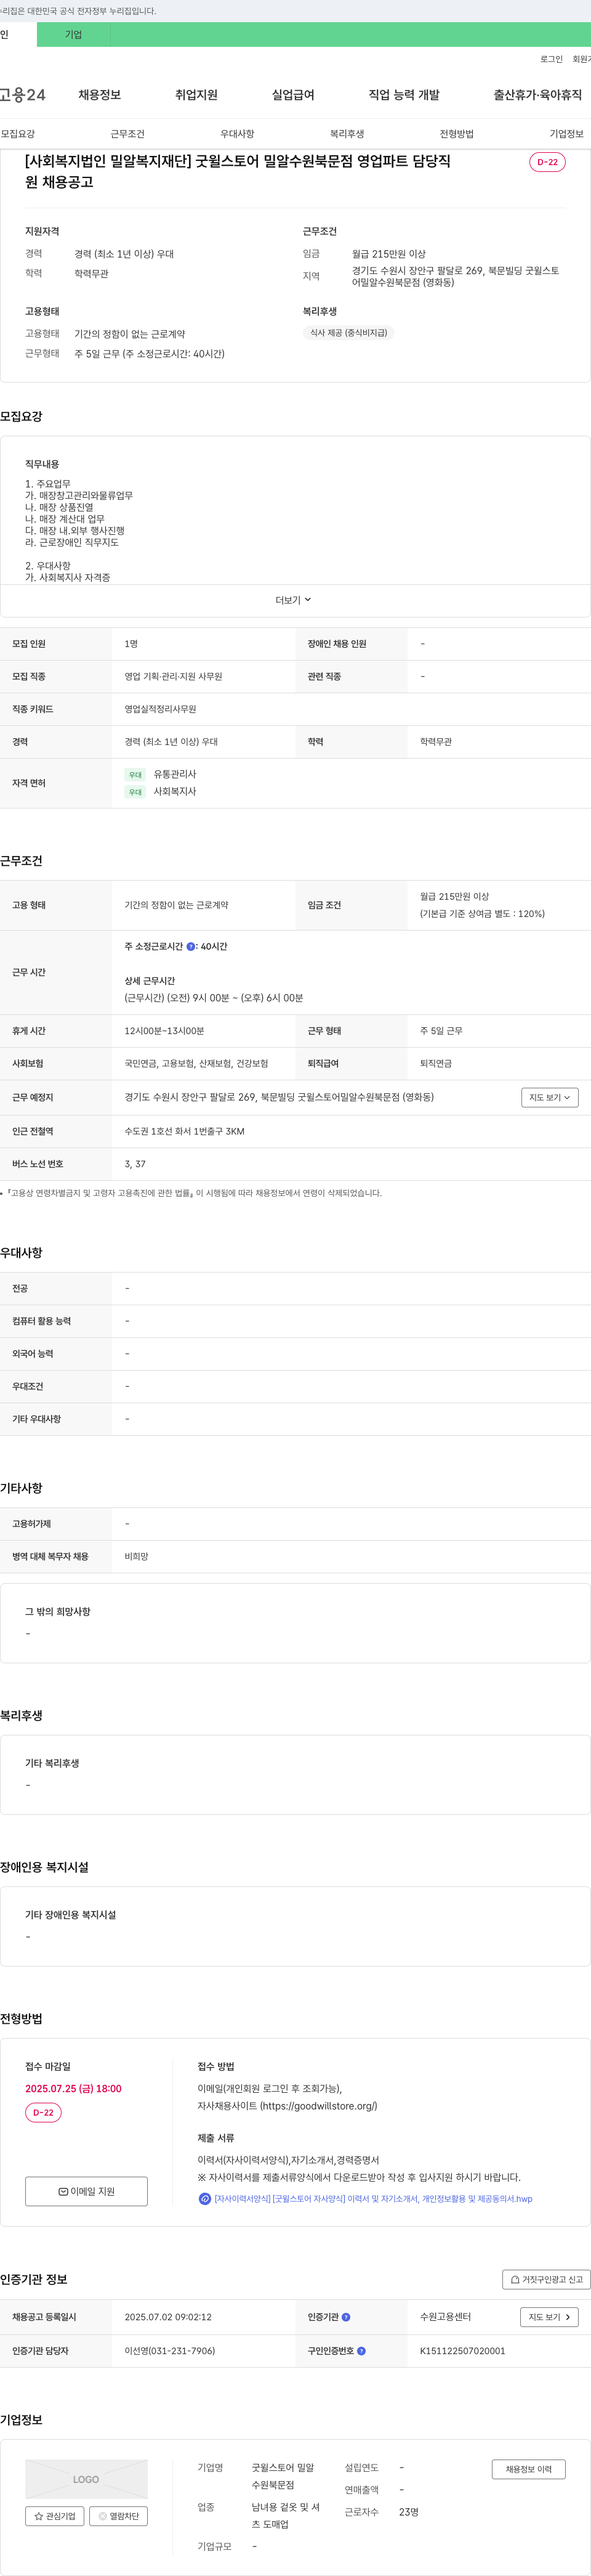Open the 직업 능력 개발 menu
Viewport: 591px width, 2576px height.
(404, 95)
